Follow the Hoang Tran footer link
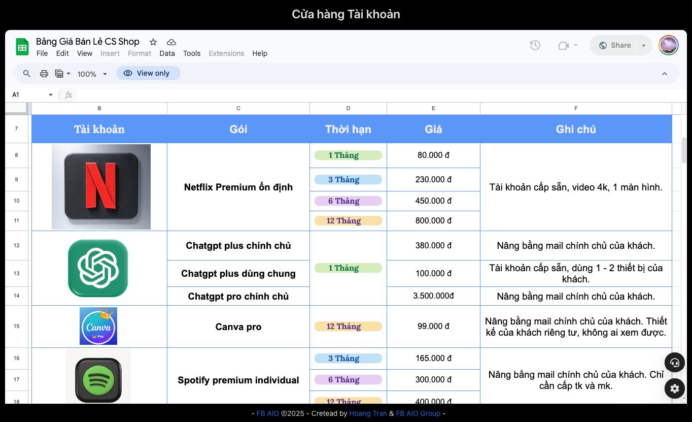The height and width of the screenshot is (422, 692). tap(368, 413)
